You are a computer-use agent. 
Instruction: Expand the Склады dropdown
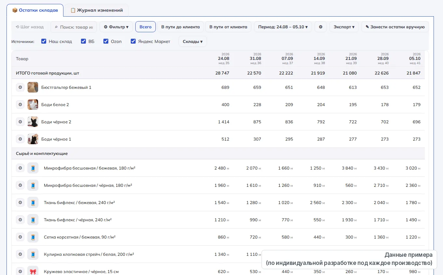click(193, 41)
